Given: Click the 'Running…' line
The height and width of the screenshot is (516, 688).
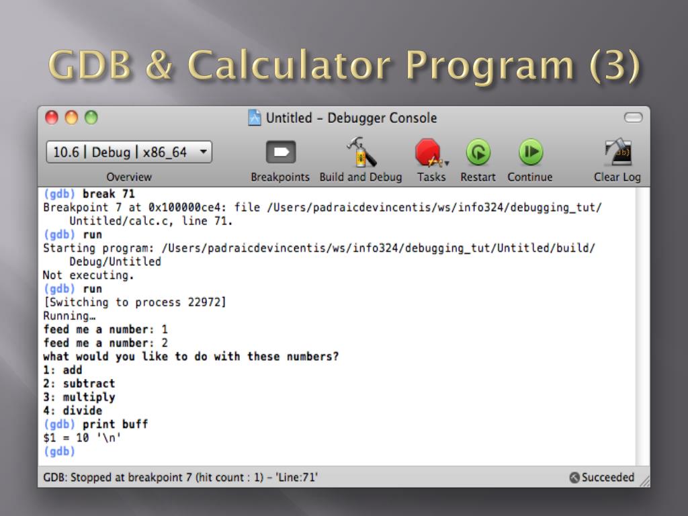Looking at the screenshot, I should tap(69, 316).
